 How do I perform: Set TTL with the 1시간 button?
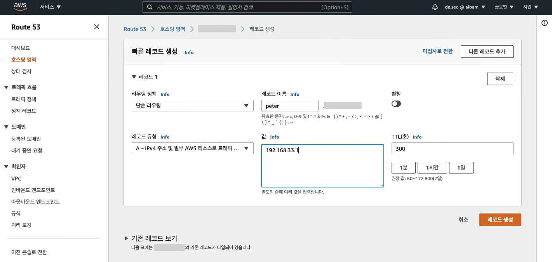432,168
